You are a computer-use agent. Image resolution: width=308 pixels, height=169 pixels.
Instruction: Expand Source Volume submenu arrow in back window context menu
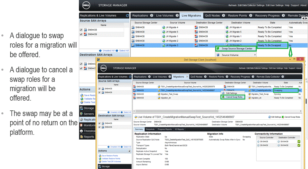pos(255,55)
